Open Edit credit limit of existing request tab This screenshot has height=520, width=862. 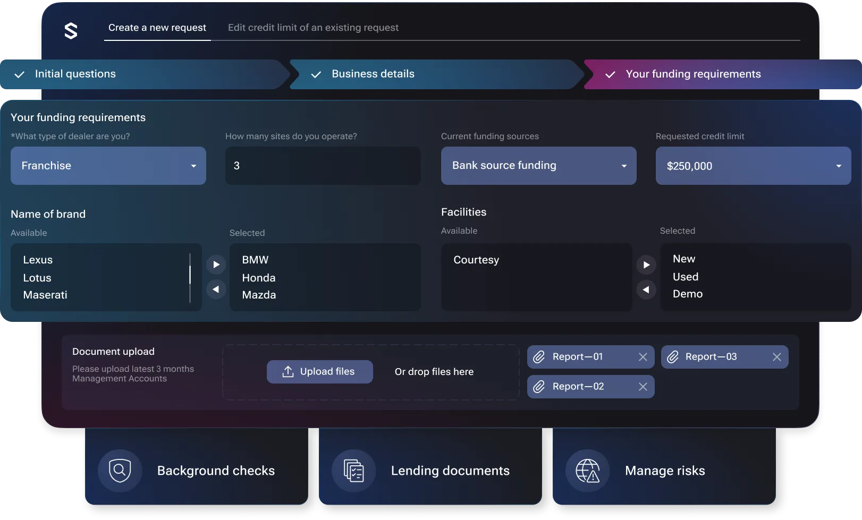click(x=313, y=28)
